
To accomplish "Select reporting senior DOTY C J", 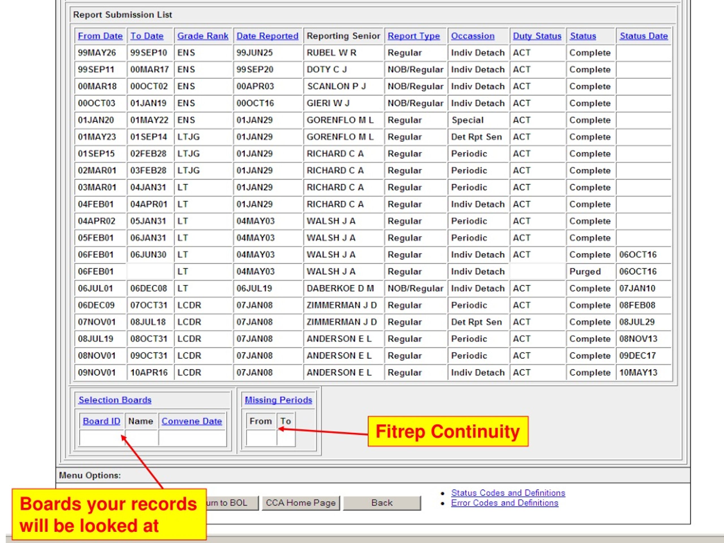I will tap(343, 69).
